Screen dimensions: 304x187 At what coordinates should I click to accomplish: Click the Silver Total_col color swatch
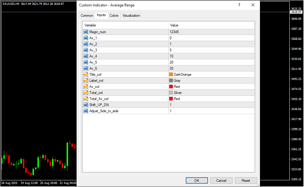coord(171,93)
